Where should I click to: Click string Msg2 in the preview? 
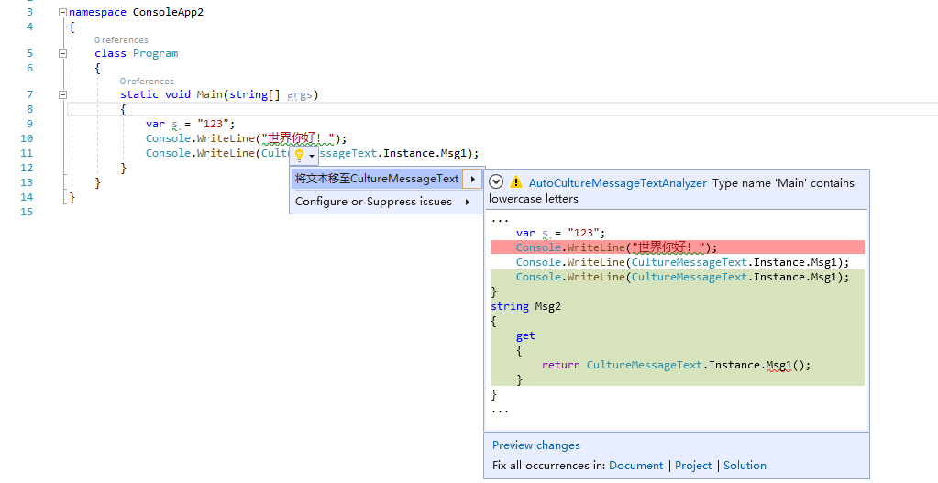point(525,306)
